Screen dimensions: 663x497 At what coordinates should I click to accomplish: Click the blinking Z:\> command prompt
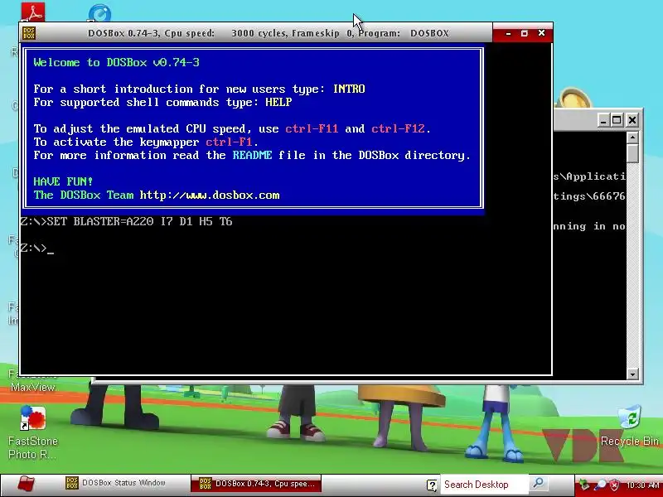point(37,248)
